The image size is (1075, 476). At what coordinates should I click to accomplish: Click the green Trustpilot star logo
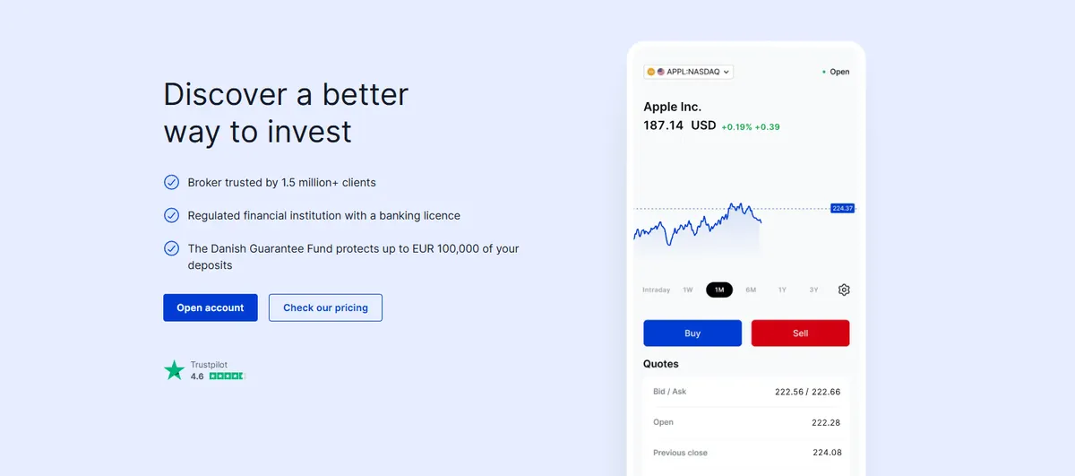tap(174, 370)
